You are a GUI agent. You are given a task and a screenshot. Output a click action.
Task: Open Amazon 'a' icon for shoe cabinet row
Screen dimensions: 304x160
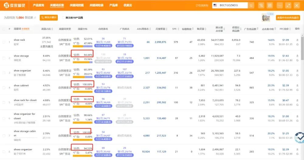click(x=297, y=85)
